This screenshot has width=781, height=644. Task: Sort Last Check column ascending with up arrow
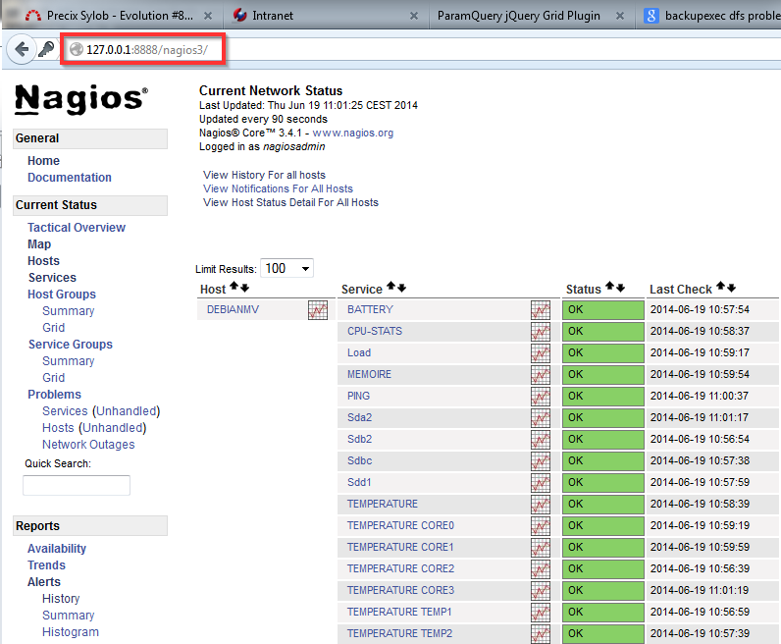click(x=720, y=286)
